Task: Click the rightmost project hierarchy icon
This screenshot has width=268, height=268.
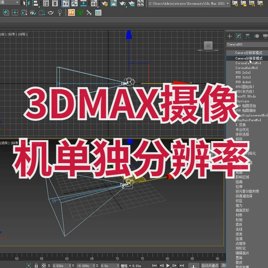Action: [260, 3]
